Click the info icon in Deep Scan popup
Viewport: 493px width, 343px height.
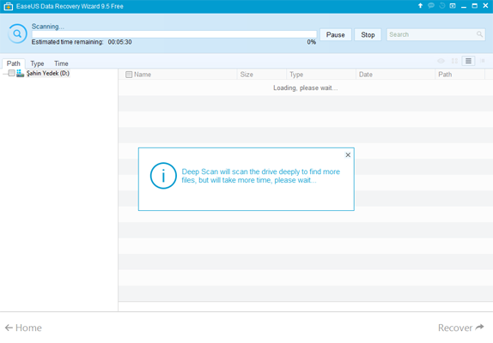163,176
